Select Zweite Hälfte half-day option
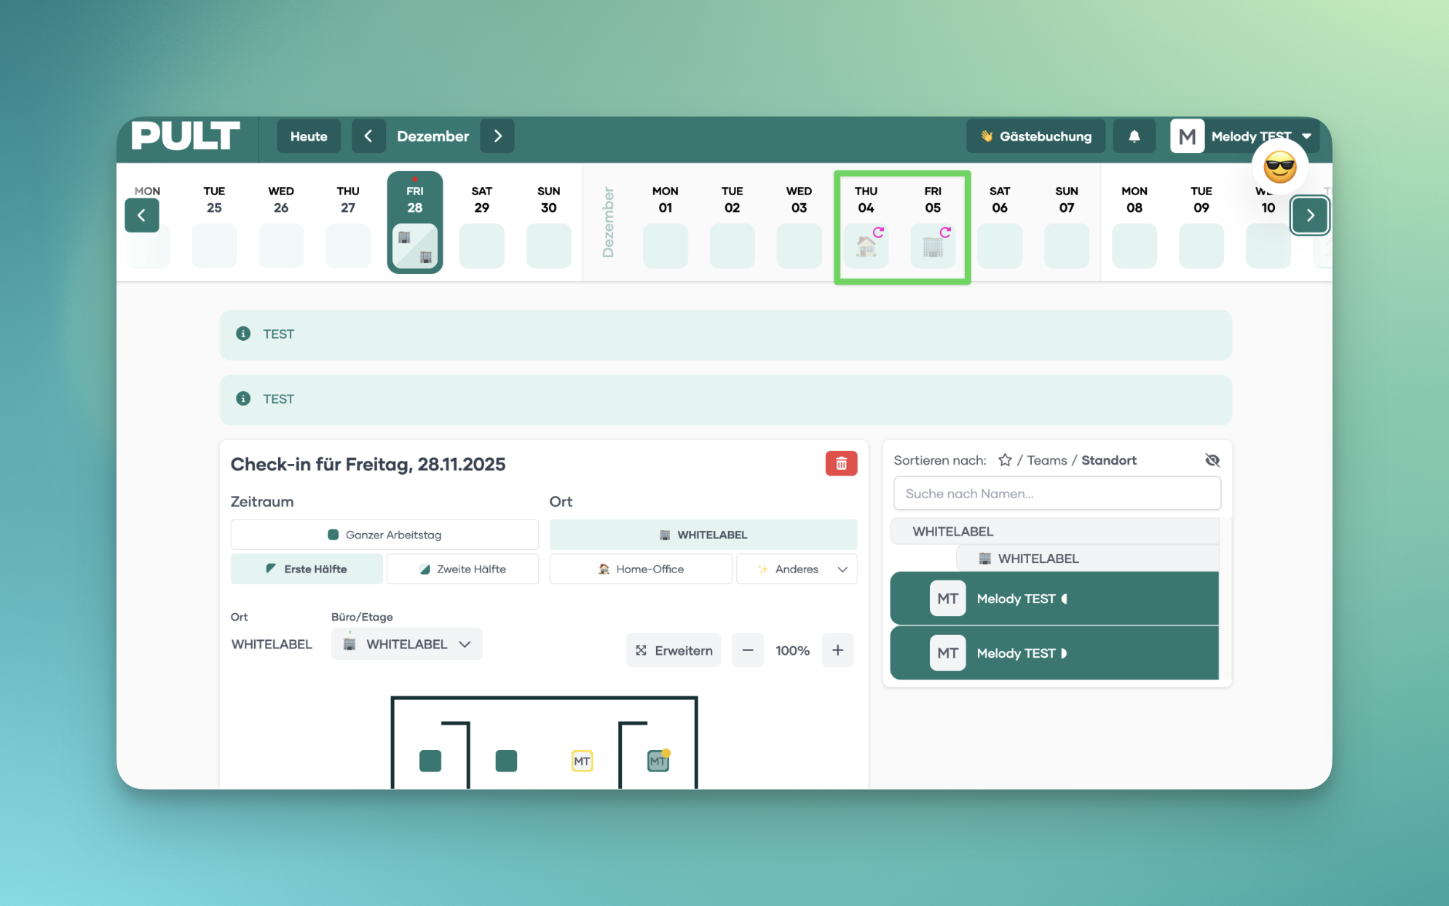This screenshot has height=906, width=1449. (x=462, y=569)
